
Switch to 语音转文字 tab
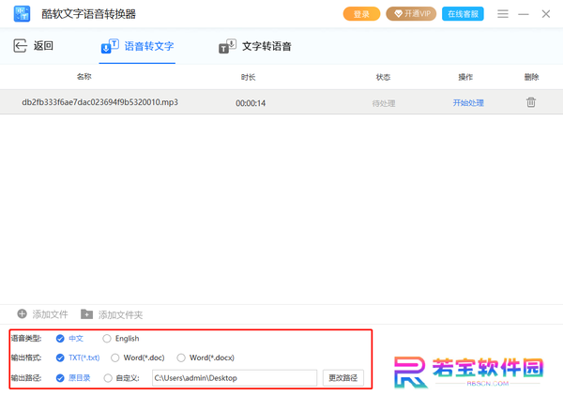(137, 46)
